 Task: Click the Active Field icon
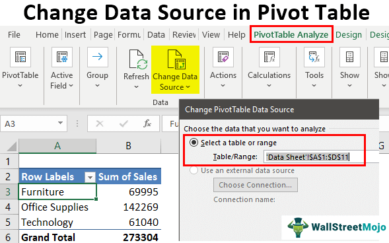click(62, 57)
